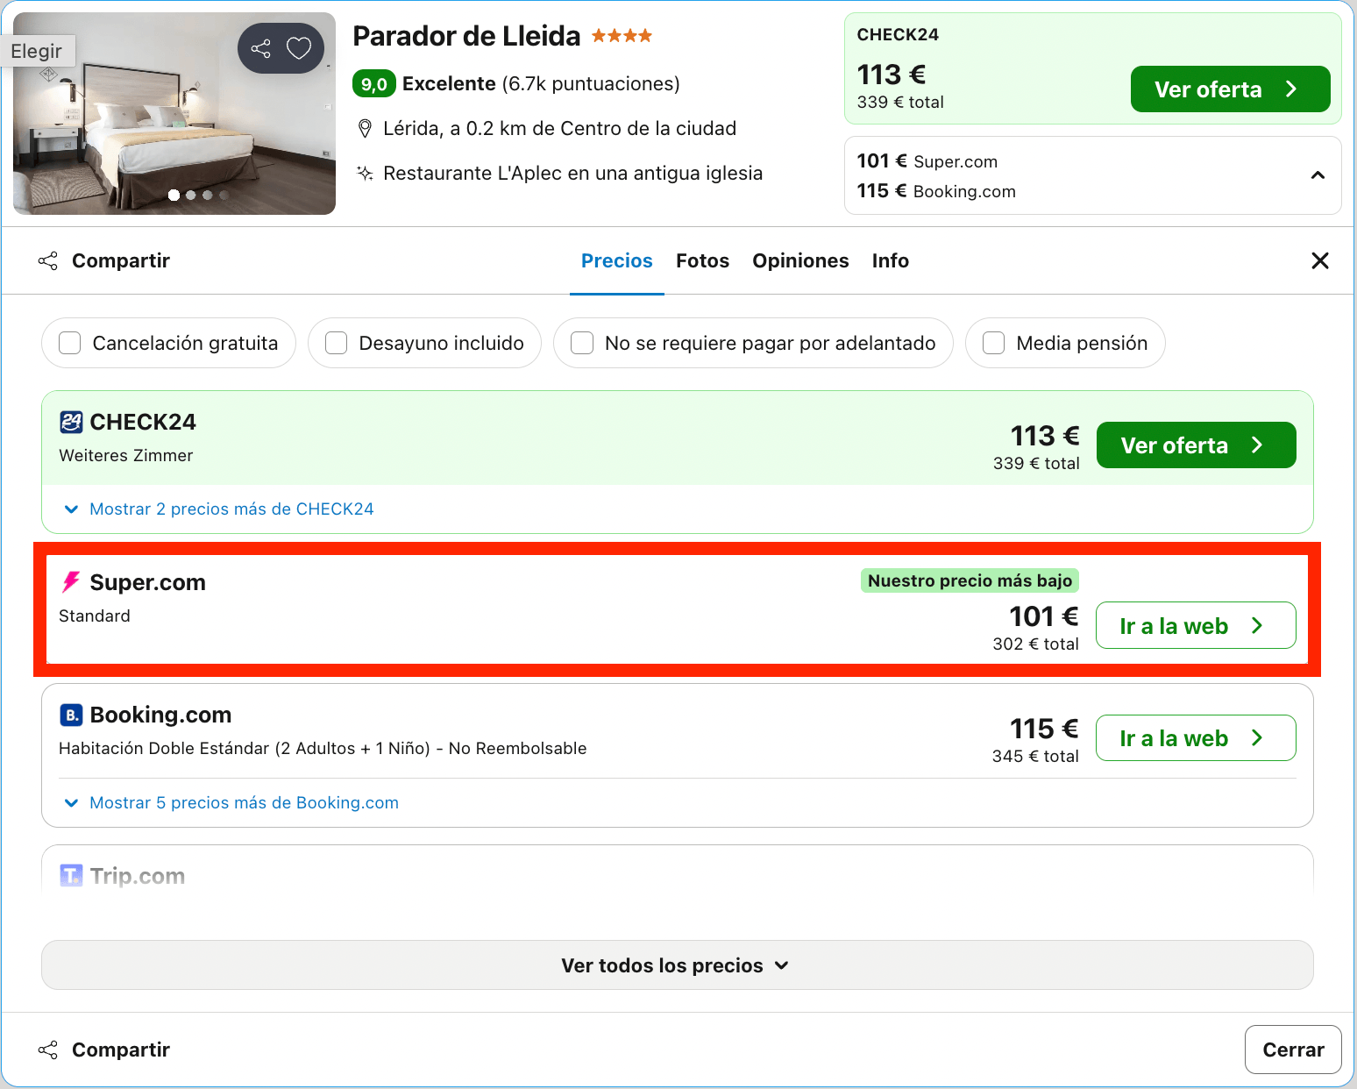
Task: Click the Cerrar button
Action: tap(1293, 1050)
